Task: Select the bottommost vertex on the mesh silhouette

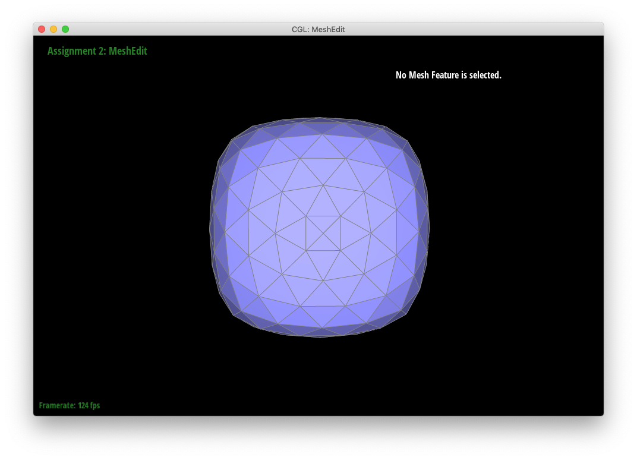Action: [321, 337]
